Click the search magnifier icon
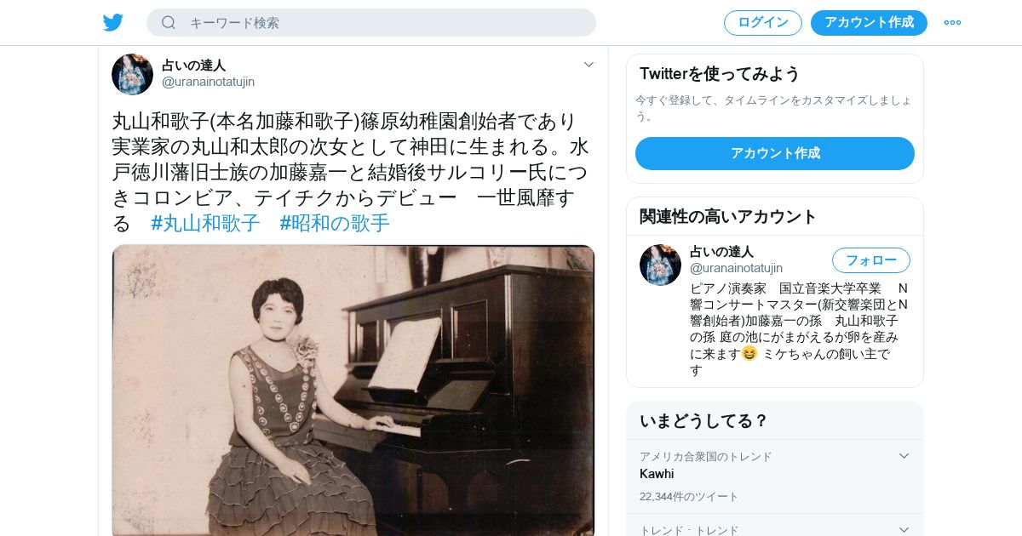This screenshot has width=1022, height=536. (x=169, y=22)
